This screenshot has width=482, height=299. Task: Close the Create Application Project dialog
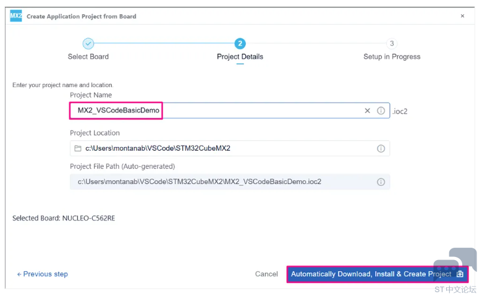[x=462, y=16]
